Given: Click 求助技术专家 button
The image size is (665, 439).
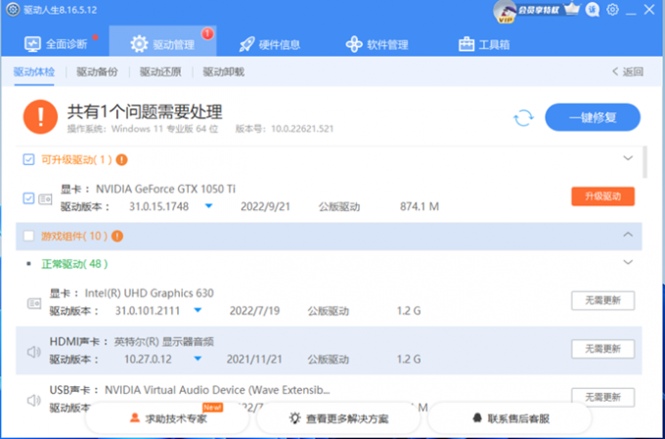Looking at the screenshot, I should (x=167, y=418).
